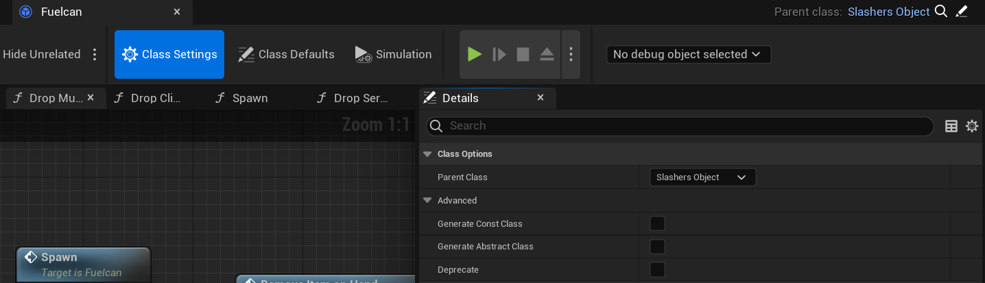Toggle property matrix grid view icon
The height and width of the screenshot is (283, 985).
coord(951,126)
